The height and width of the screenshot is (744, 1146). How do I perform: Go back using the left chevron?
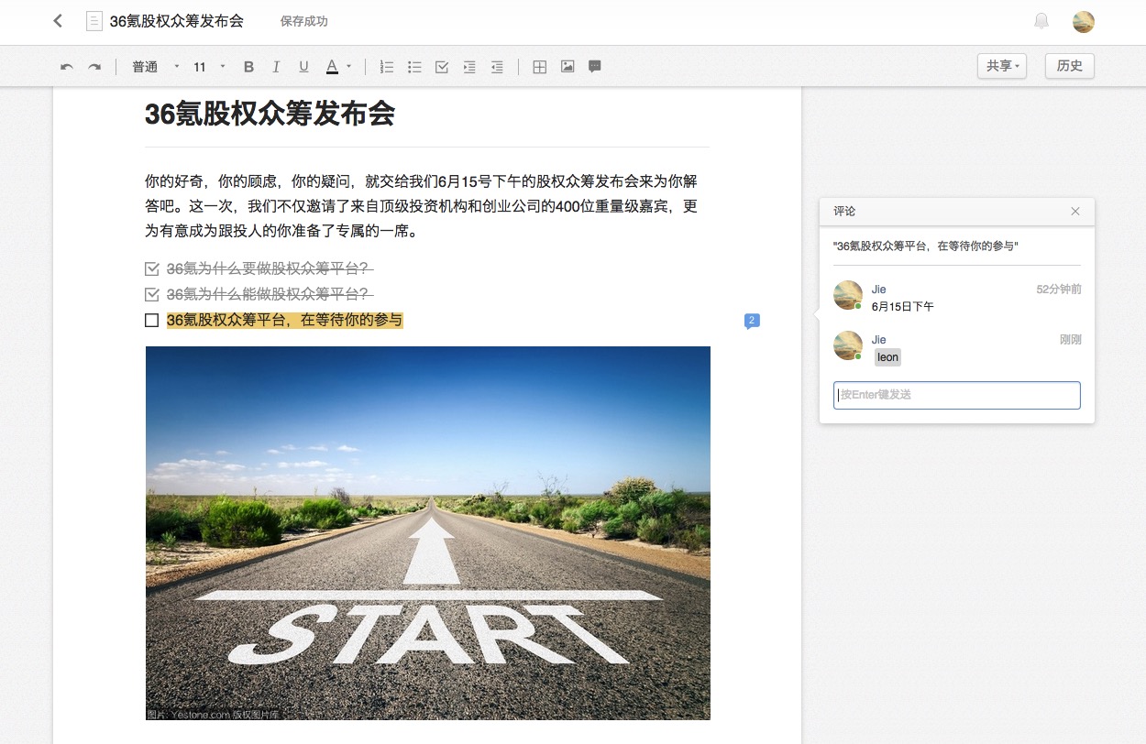(x=58, y=21)
